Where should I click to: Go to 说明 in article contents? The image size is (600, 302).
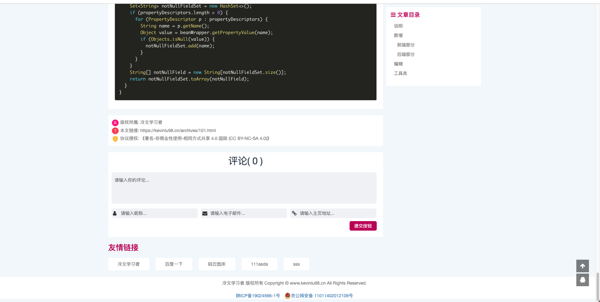click(398, 26)
